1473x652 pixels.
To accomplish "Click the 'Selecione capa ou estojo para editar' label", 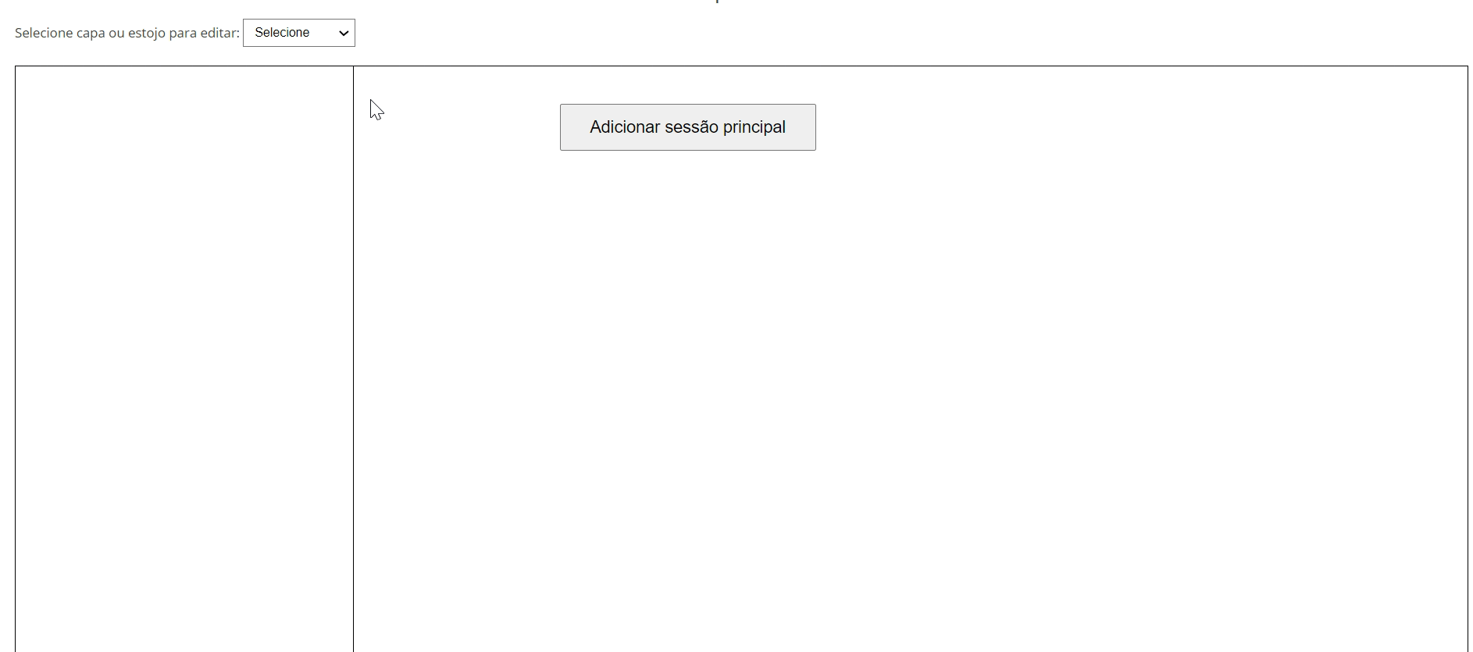I will (127, 33).
